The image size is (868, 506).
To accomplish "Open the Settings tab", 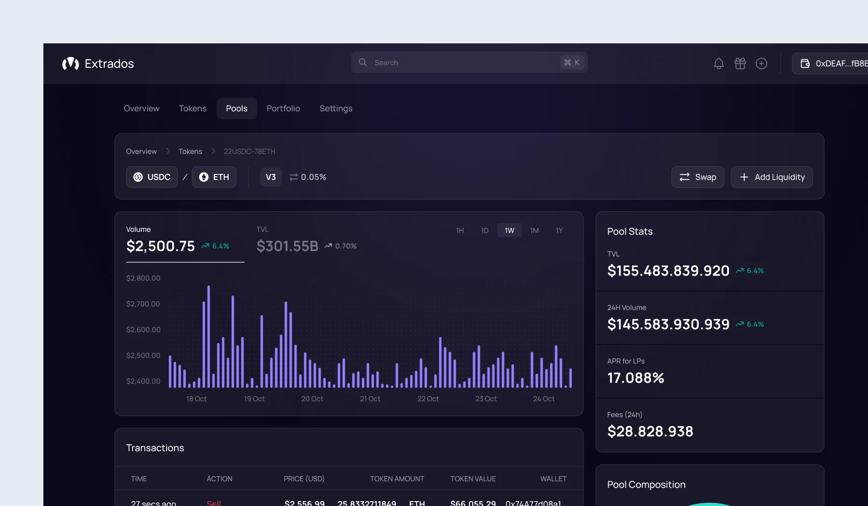I will [x=336, y=108].
